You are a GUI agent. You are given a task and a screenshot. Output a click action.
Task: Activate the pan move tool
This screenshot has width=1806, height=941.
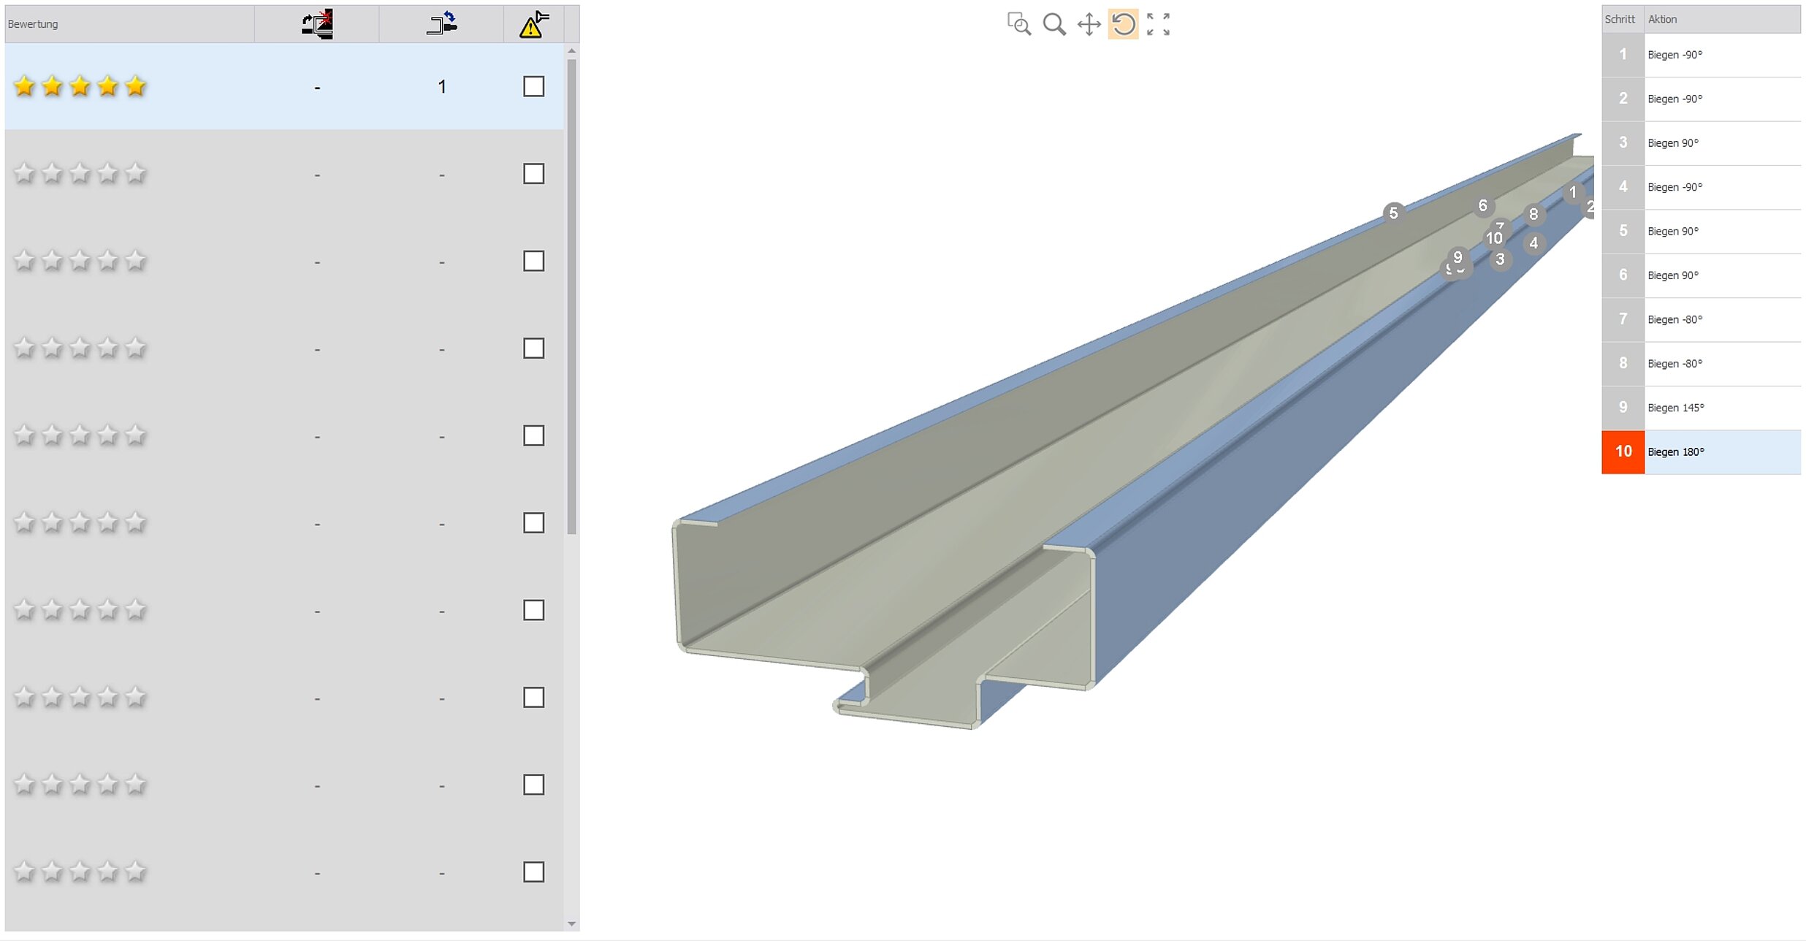coord(1089,24)
